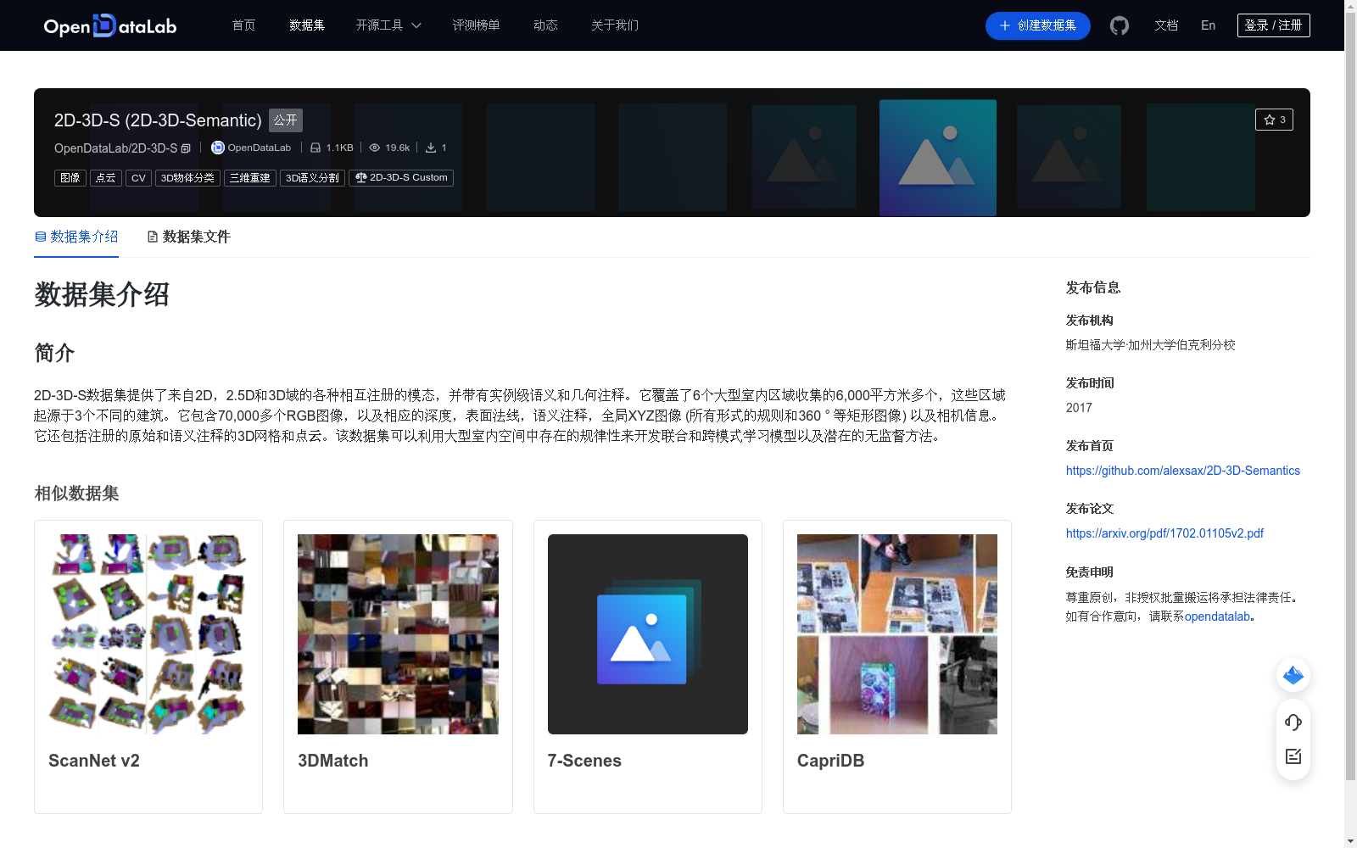Click the 2017 publish year text

click(x=1079, y=408)
